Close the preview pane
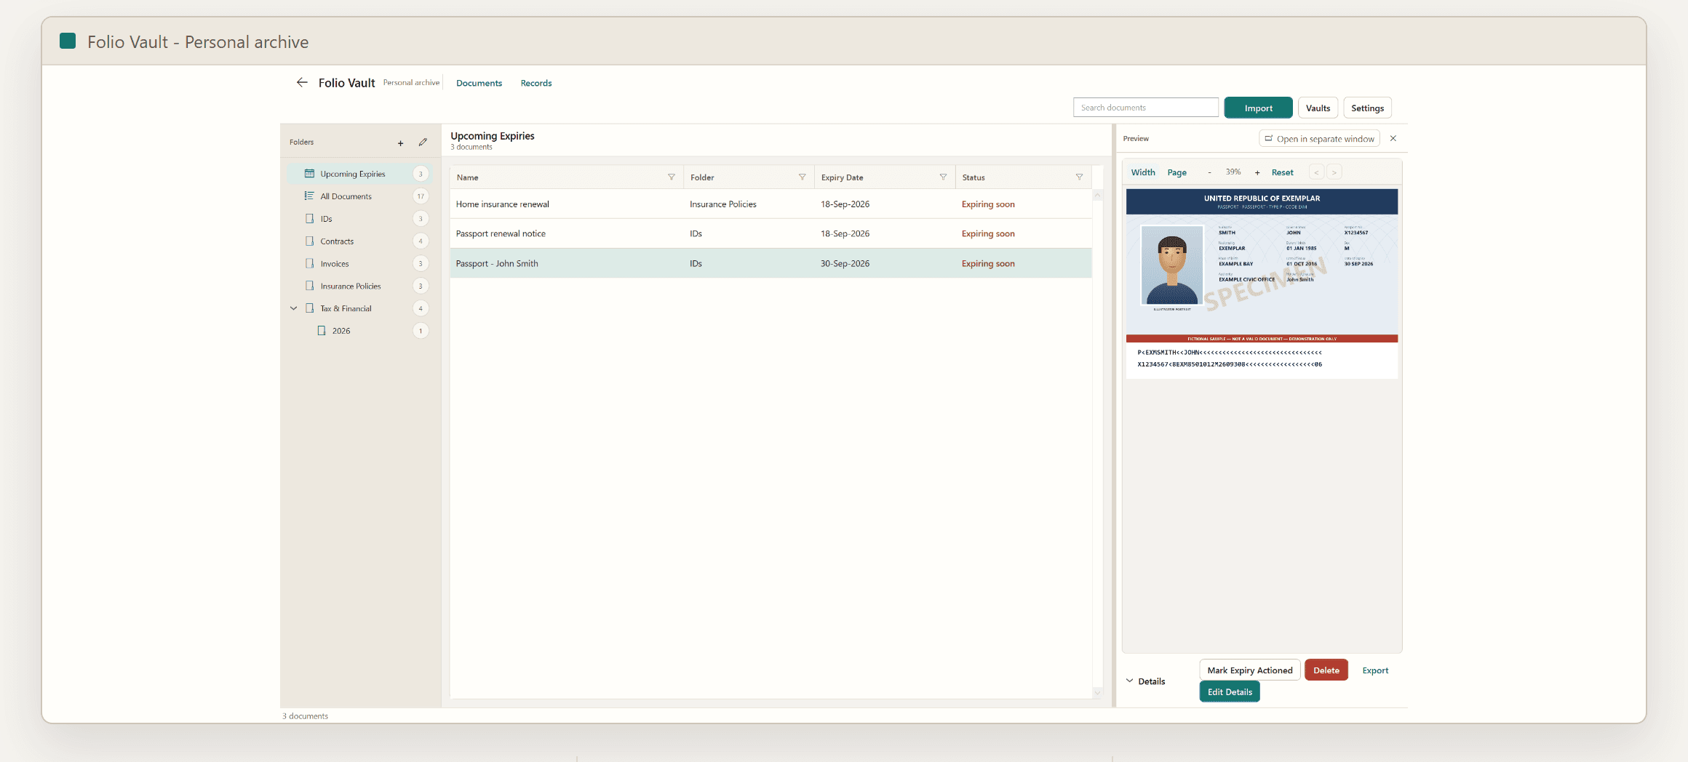 (x=1393, y=138)
